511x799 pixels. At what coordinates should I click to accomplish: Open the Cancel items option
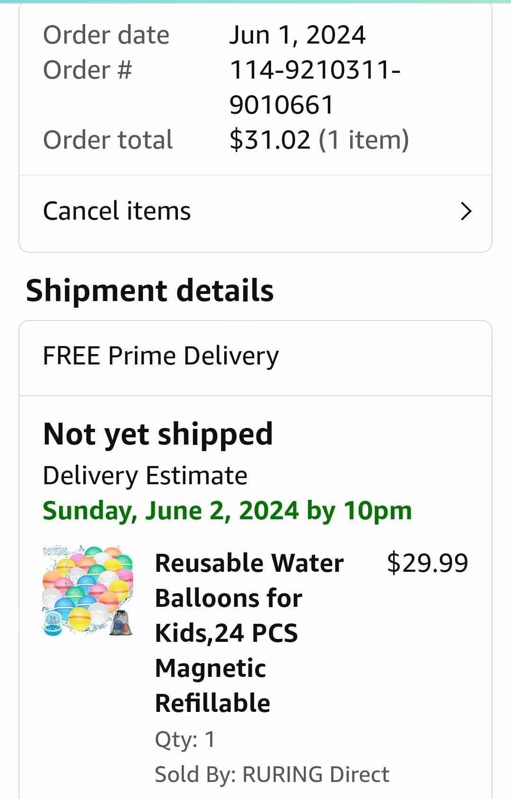point(116,211)
